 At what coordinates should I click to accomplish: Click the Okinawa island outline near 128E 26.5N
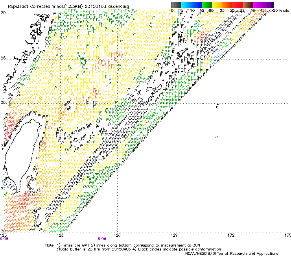(x=155, y=92)
